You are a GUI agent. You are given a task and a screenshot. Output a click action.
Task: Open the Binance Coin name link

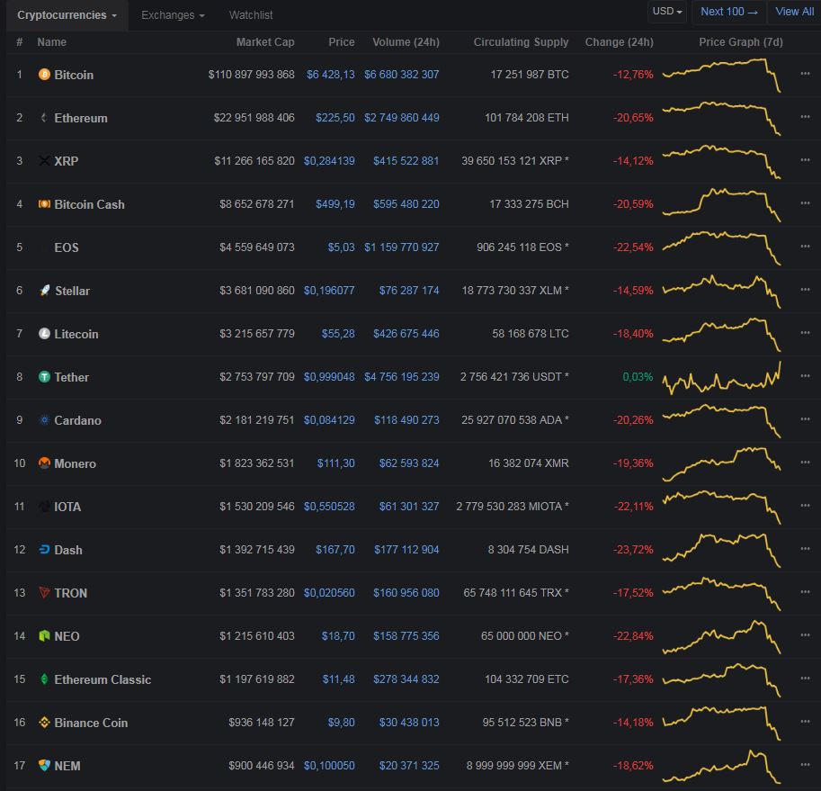click(91, 723)
